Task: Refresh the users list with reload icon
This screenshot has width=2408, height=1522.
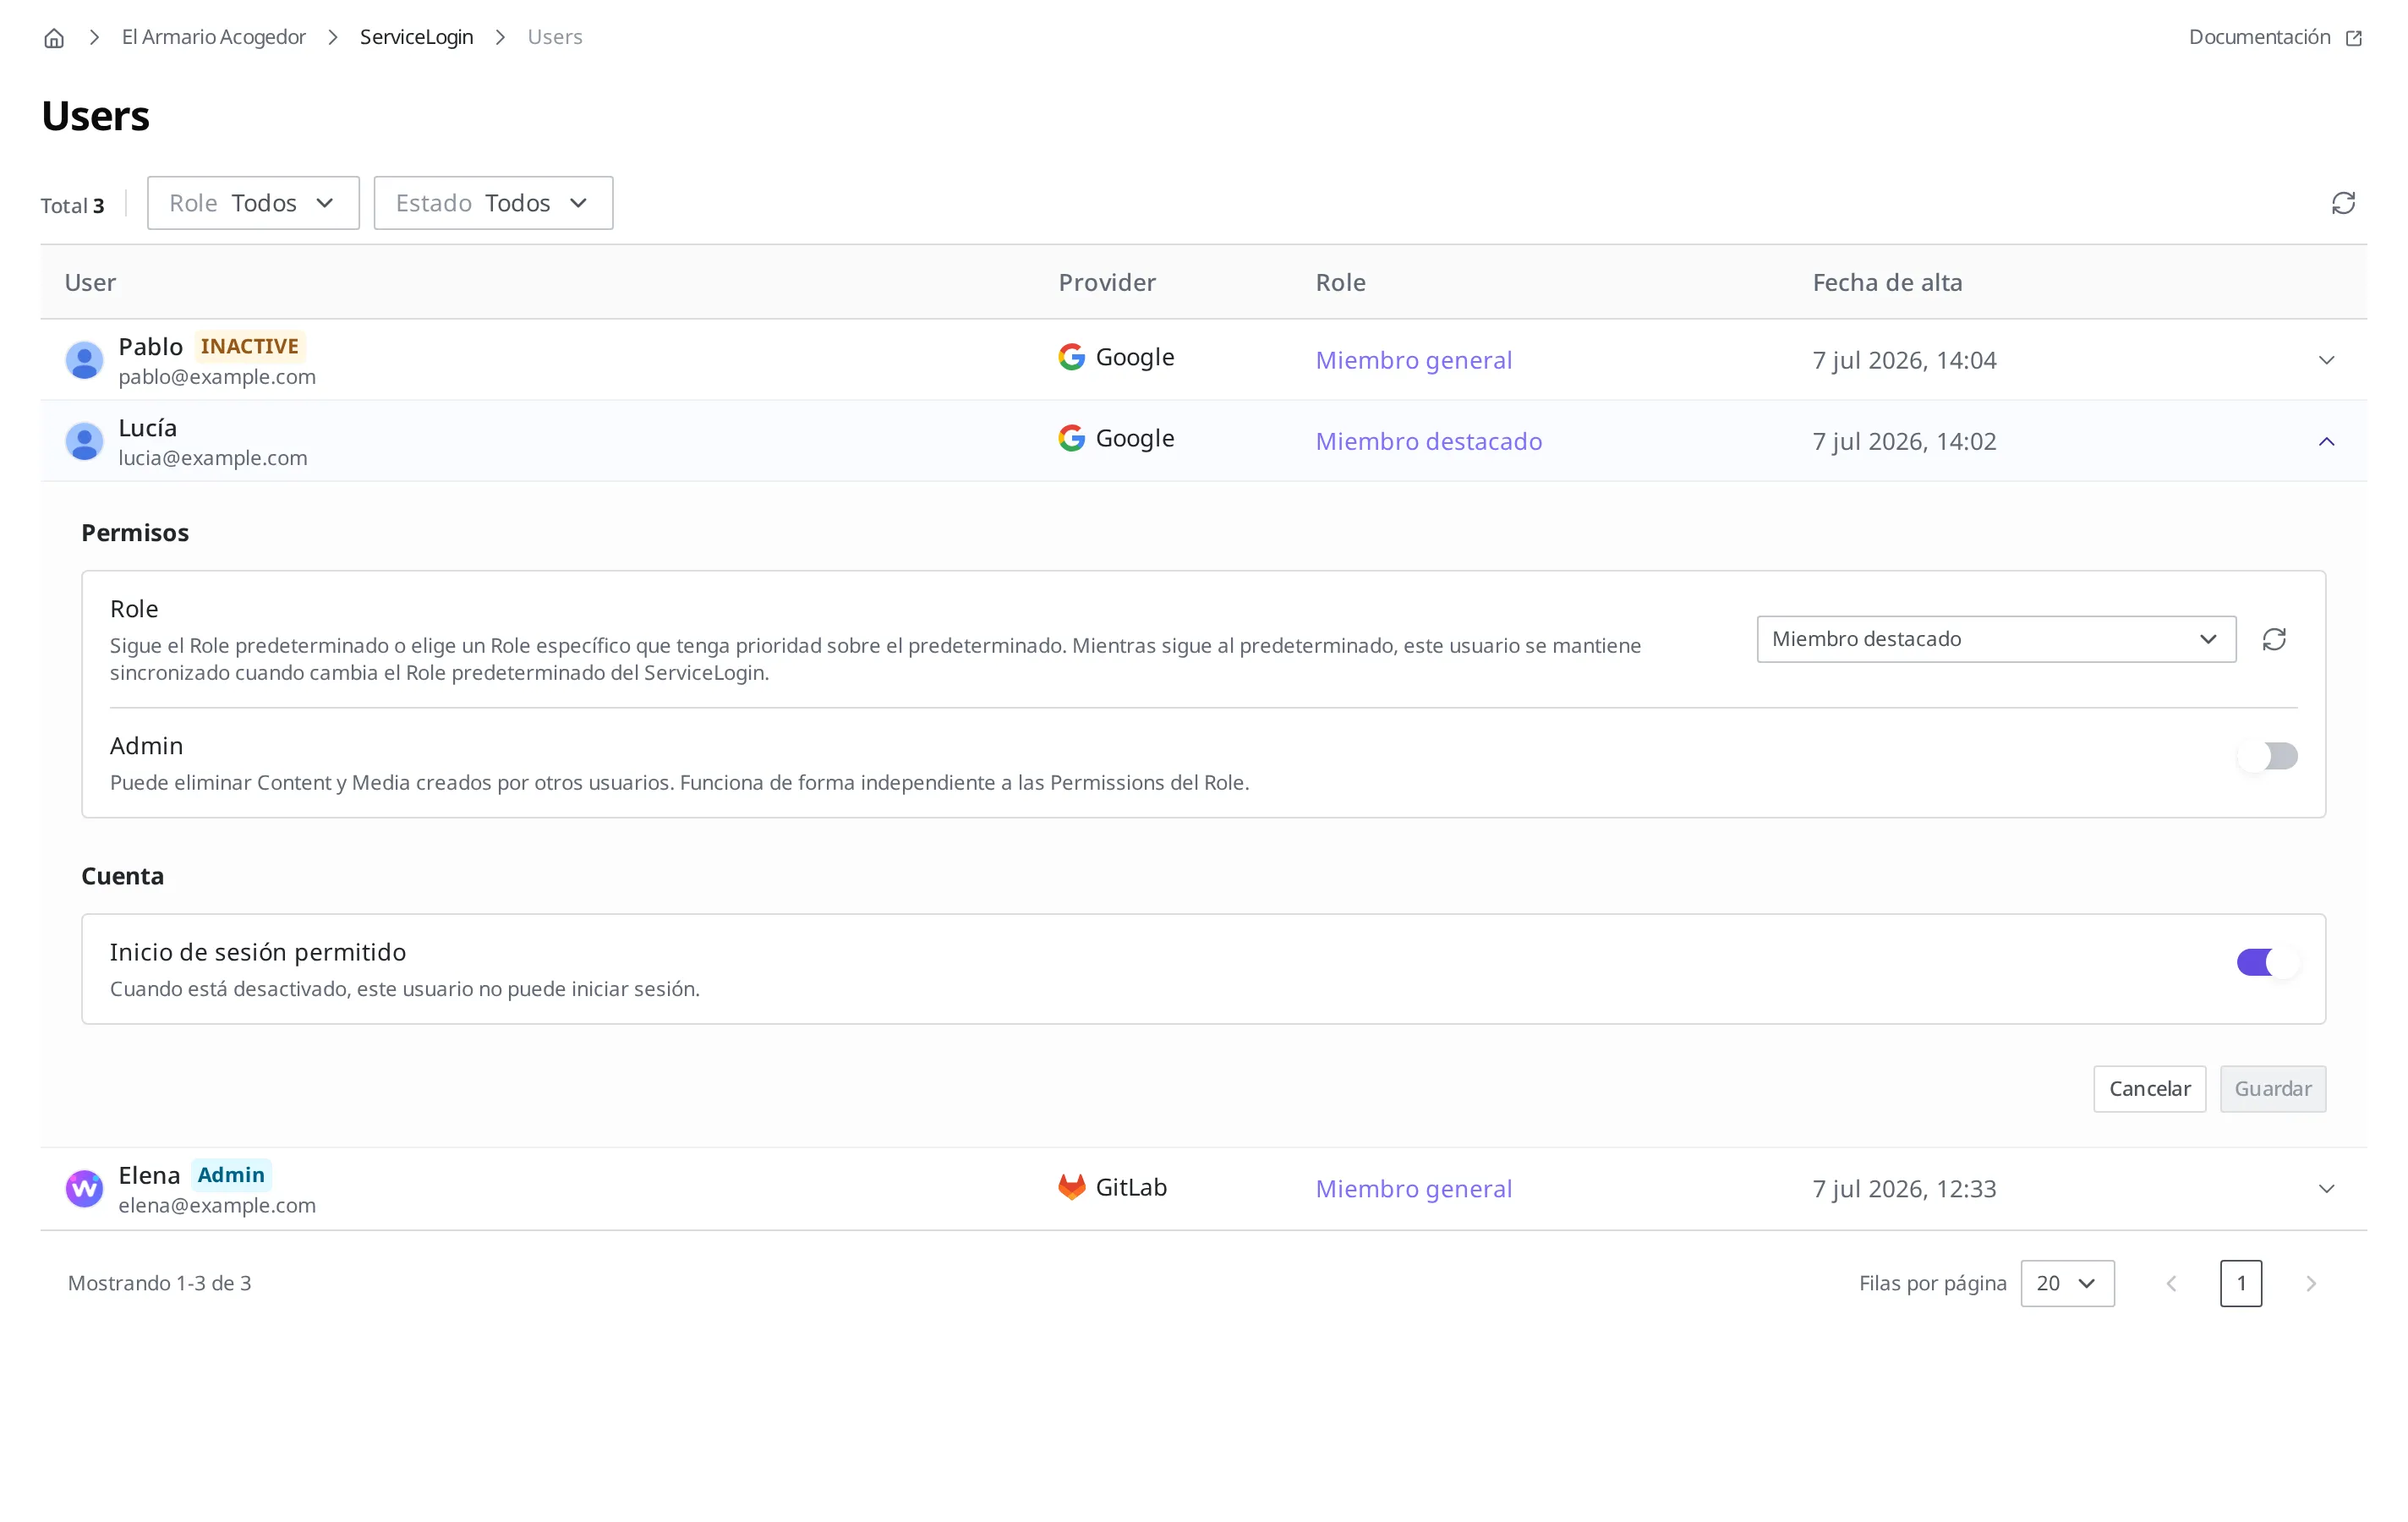Action: tap(2343, 203)
